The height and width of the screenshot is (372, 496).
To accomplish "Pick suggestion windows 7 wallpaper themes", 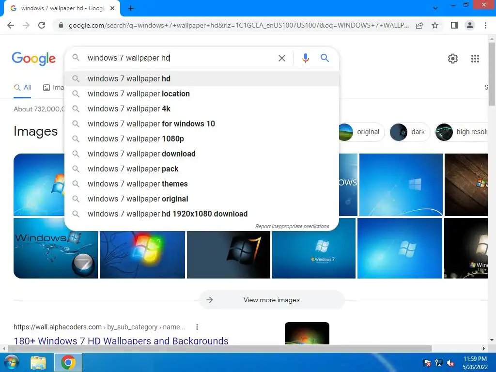I will tap(201, 184).
